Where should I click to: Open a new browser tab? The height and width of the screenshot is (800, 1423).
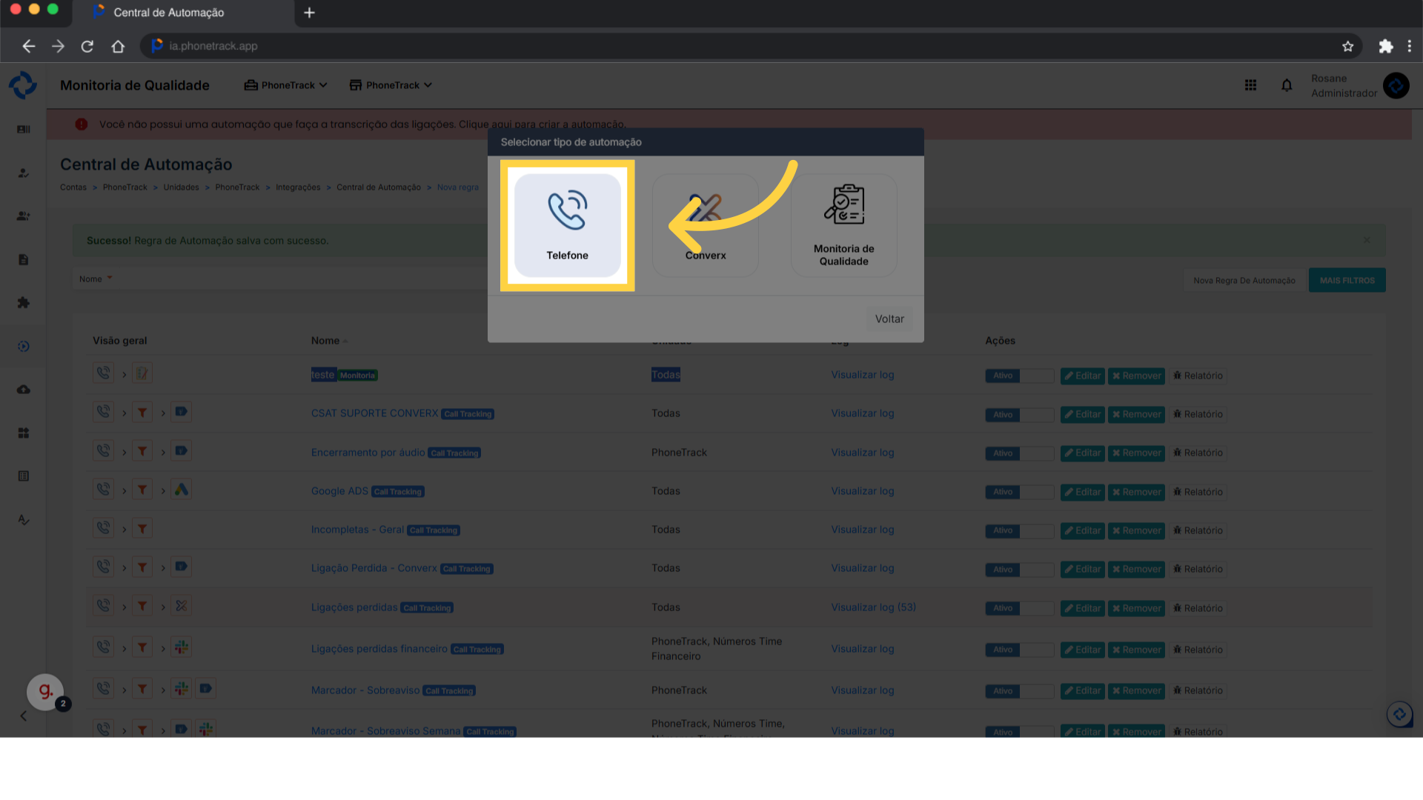click(309, 13)
